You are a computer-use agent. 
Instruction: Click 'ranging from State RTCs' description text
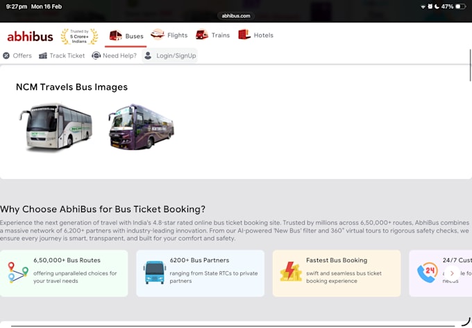(x=214, y=277)
